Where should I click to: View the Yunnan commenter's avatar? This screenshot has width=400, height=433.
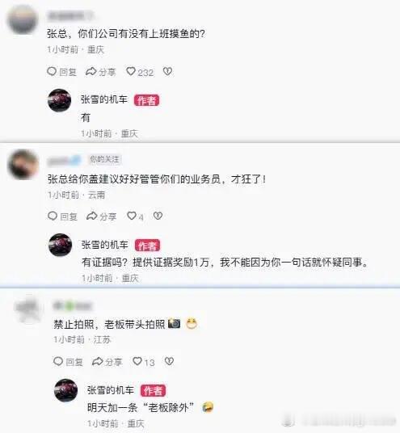(x=23, y=164)
